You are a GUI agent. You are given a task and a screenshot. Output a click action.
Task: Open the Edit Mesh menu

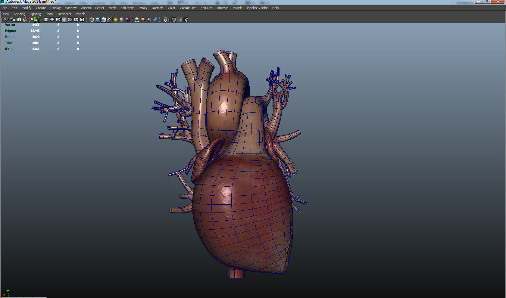pos(127,8)
